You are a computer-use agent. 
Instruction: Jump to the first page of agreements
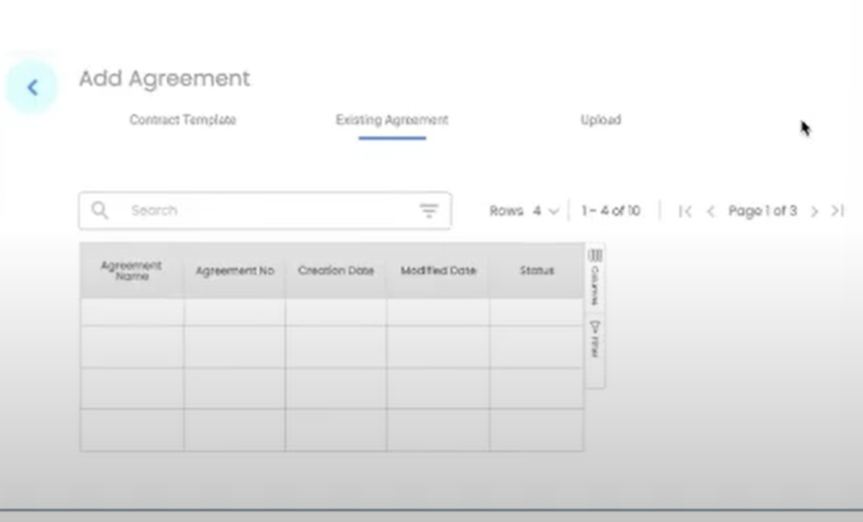pos(684,211)
